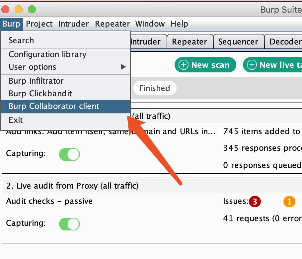Screen dimensions: 302x259
Task: Open the Project menu
Action: point(39,24)
